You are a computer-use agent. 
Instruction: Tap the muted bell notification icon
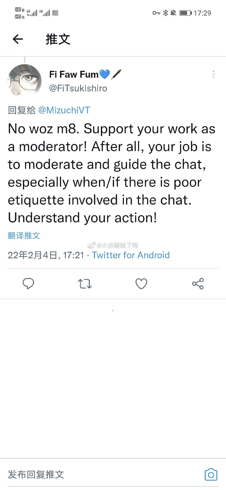click(173, 13)
